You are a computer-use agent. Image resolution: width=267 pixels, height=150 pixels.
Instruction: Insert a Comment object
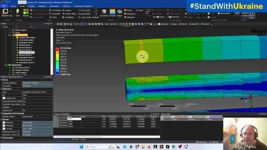coord(55,14)
